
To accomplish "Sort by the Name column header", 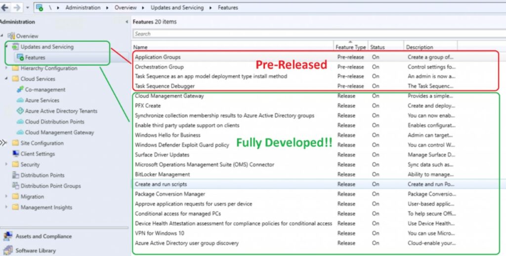I will pyautogui.click(x=233, y=47).
